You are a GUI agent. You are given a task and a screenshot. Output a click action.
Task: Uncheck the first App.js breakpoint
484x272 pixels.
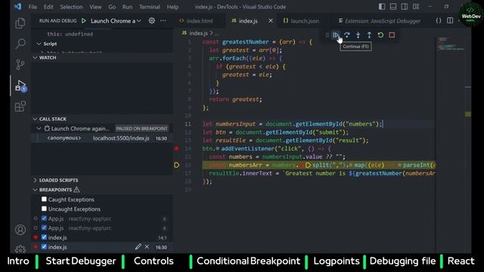pos(44,218)
